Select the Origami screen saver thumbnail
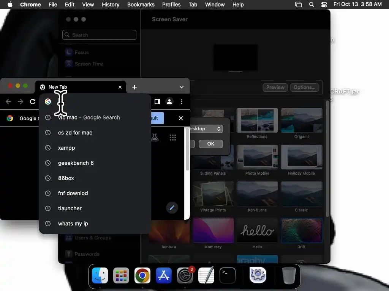This screenshot has width=389, height=291. [x=301, y=120]
